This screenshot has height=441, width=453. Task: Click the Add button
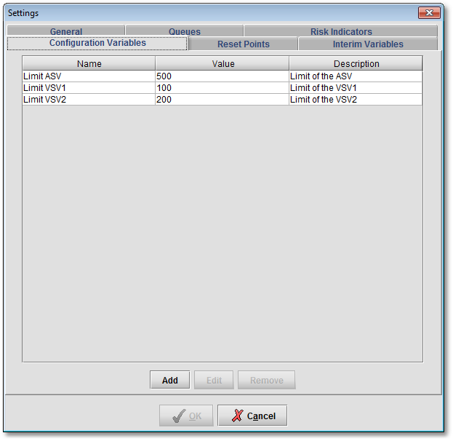point(169,381)
